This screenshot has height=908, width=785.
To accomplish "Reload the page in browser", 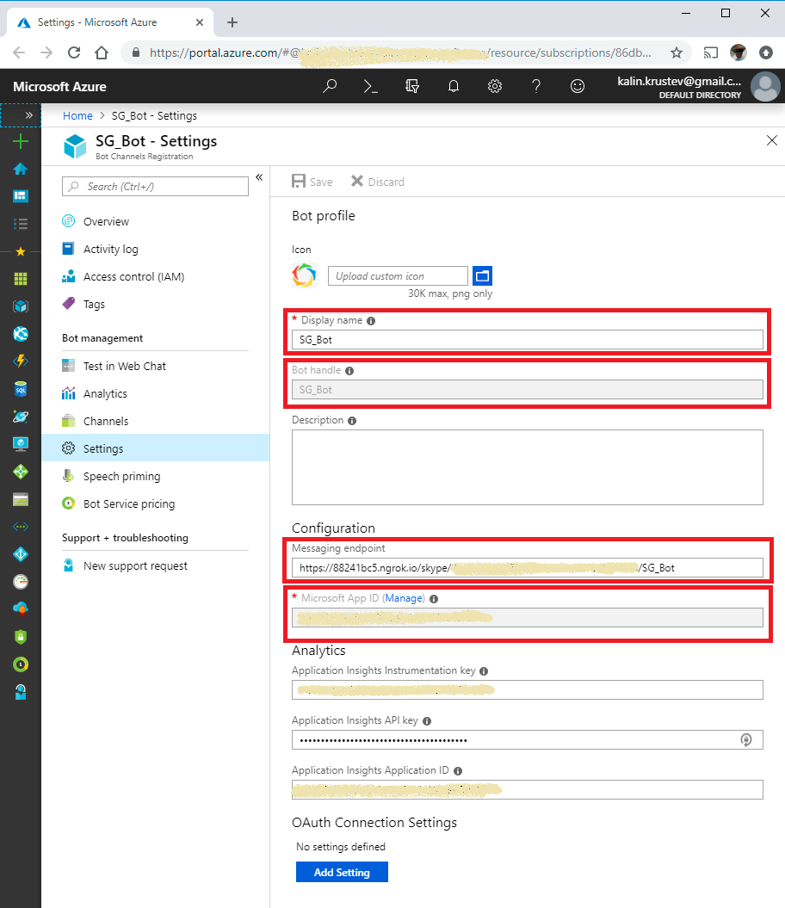I will (74, 53).
